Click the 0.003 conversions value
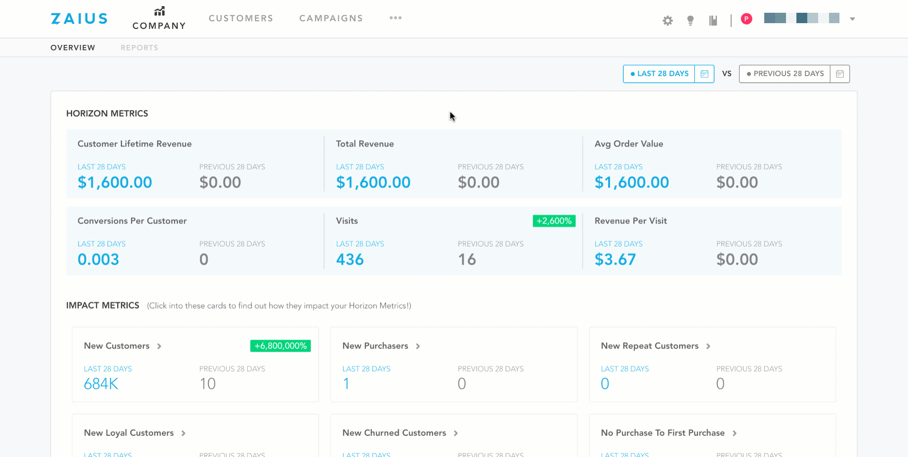Screen dimensions: 908x457 [x=98, y=259]
